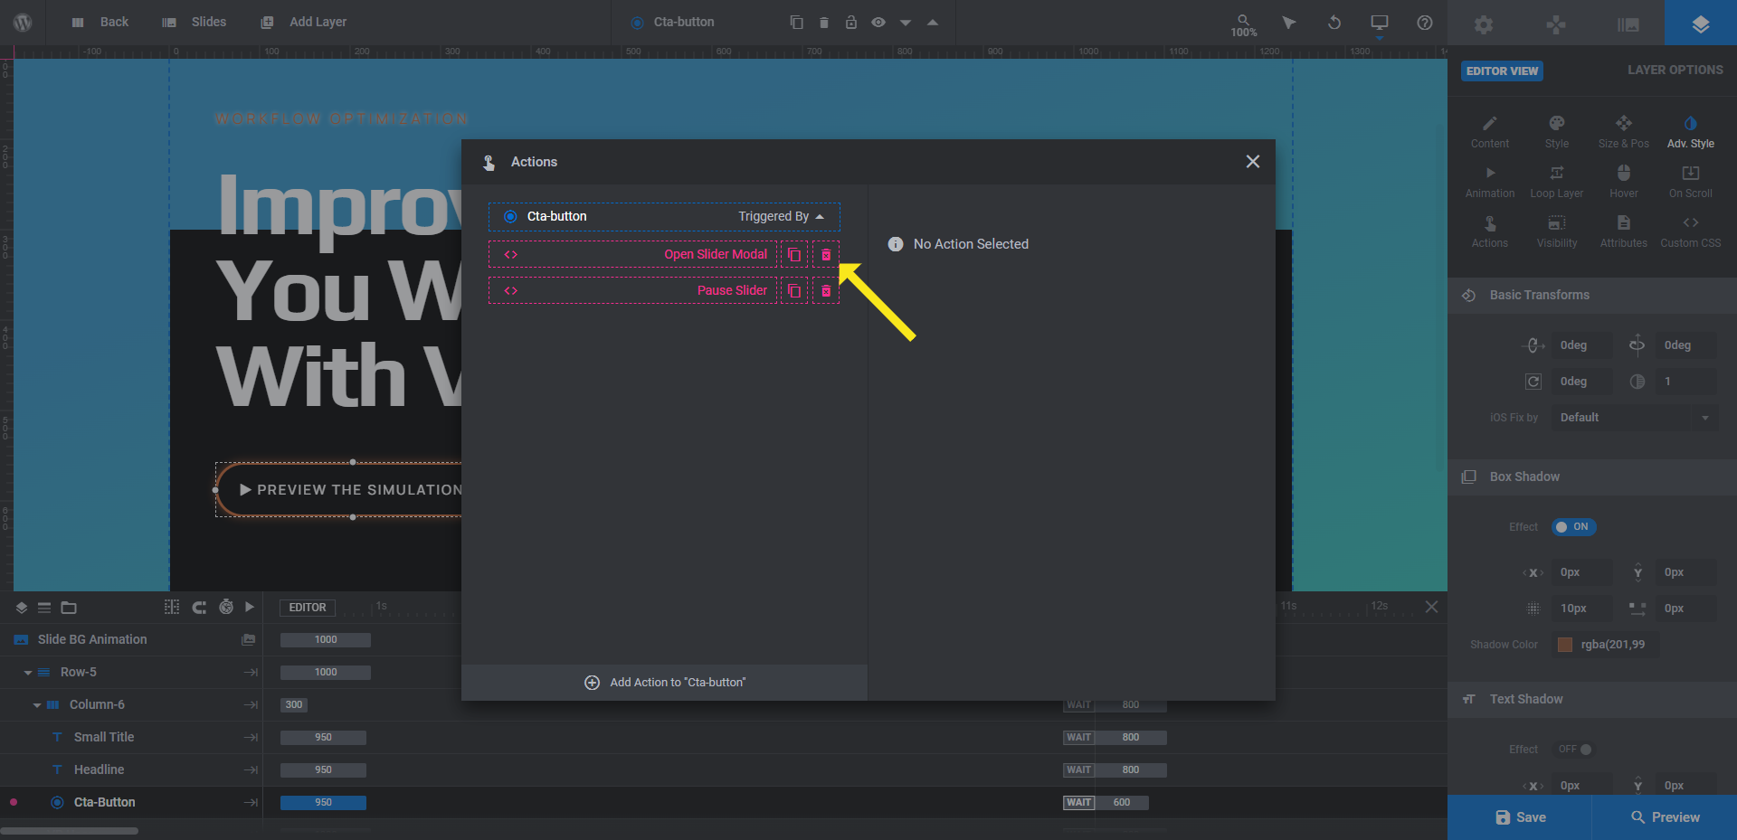Select the Small Title layer row
1737x840 pixels.
[x=131, y=738]
